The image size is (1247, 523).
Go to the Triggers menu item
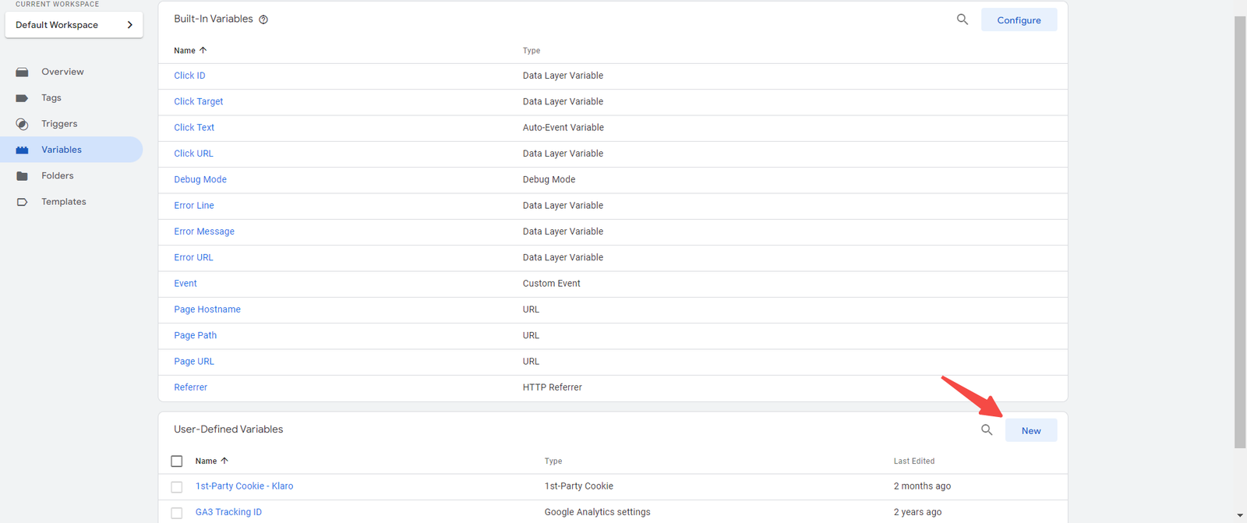pos(59,124)
